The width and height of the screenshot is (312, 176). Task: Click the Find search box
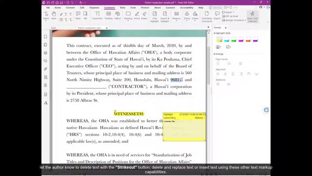tap(243, 7)
